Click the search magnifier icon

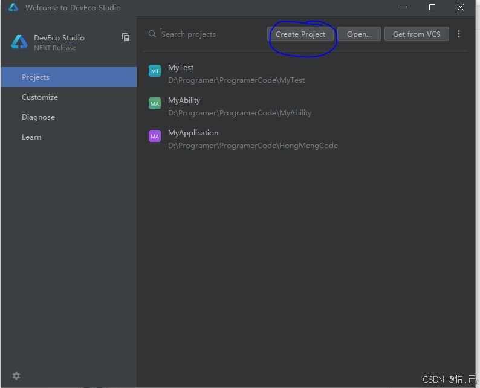click(152, 34)
